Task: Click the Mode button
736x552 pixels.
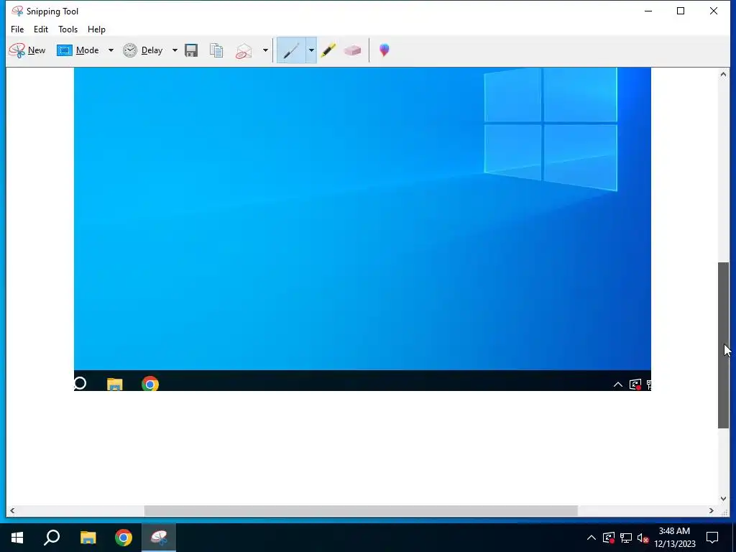Action: [78, 50]
